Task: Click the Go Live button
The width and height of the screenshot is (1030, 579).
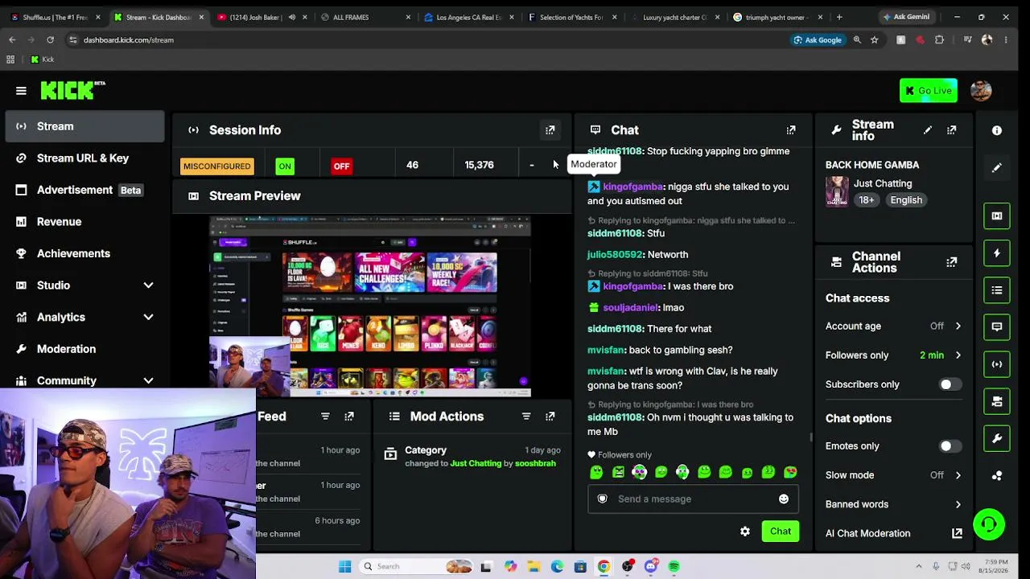Action: pos(929,90)
